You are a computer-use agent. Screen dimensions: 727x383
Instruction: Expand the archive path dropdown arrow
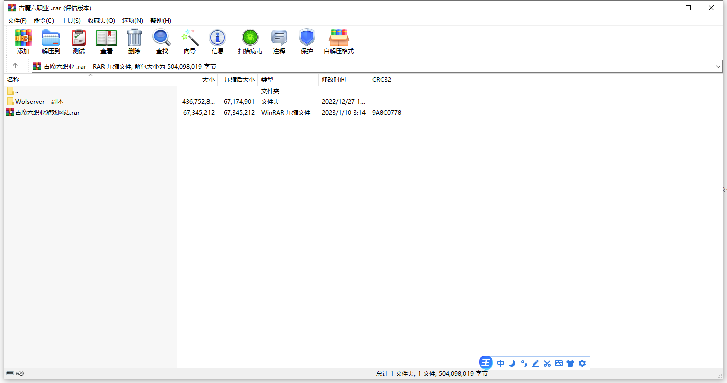coord(718,66)
